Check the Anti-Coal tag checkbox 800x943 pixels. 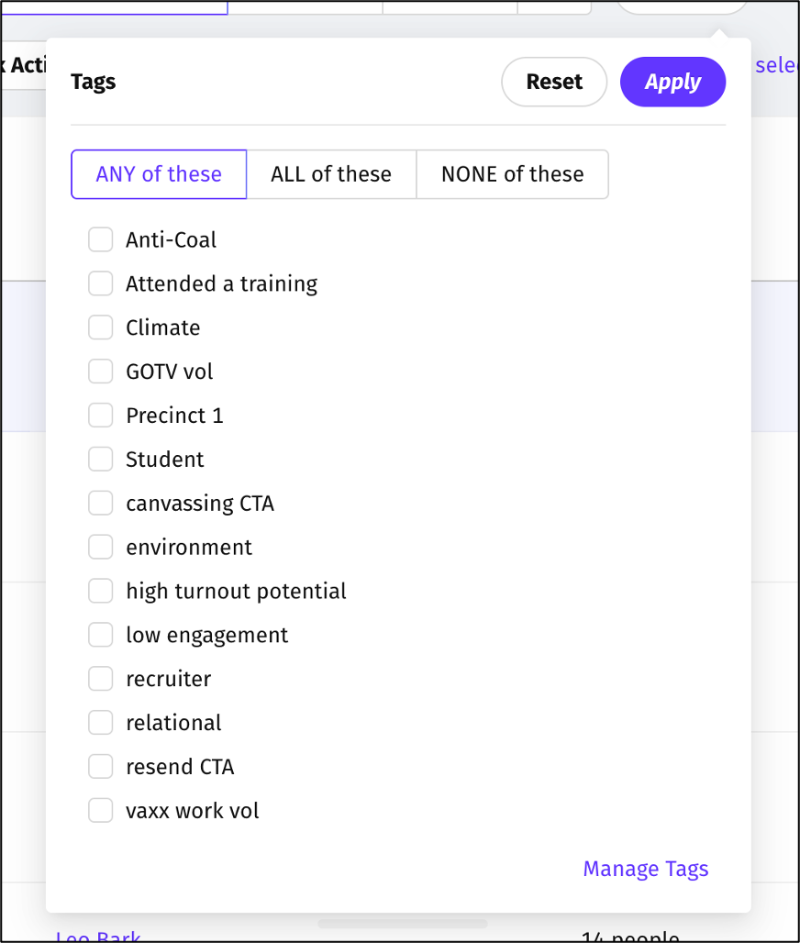(x=100, y=240)
